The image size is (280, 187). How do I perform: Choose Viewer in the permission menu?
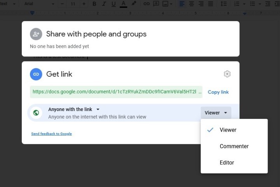click(x=234, y=130)
